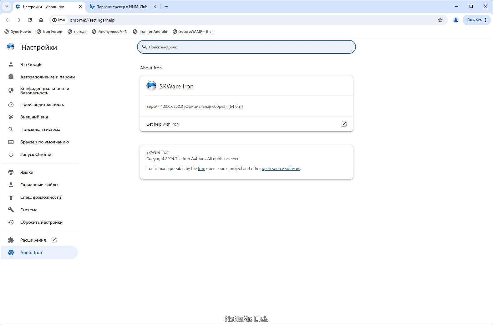This screenshot has width=493, height=325.
Task: Open the Скачанные файлы section
Action: (x=39, y=185)
